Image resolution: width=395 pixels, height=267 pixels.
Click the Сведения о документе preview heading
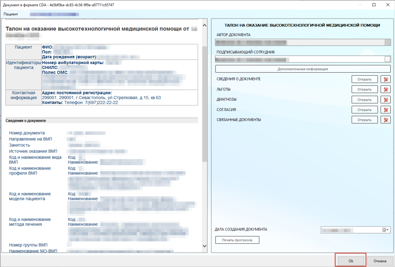26,121
